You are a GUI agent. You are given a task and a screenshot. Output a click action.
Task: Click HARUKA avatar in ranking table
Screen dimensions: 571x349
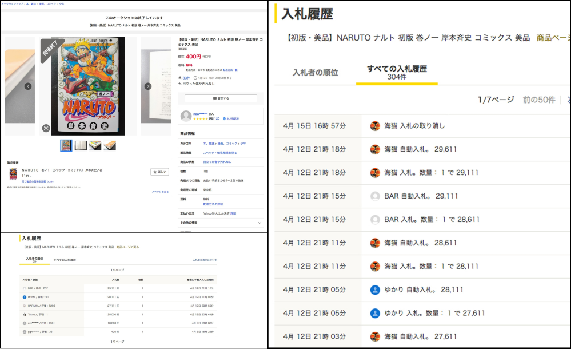[x=25, y=306]
